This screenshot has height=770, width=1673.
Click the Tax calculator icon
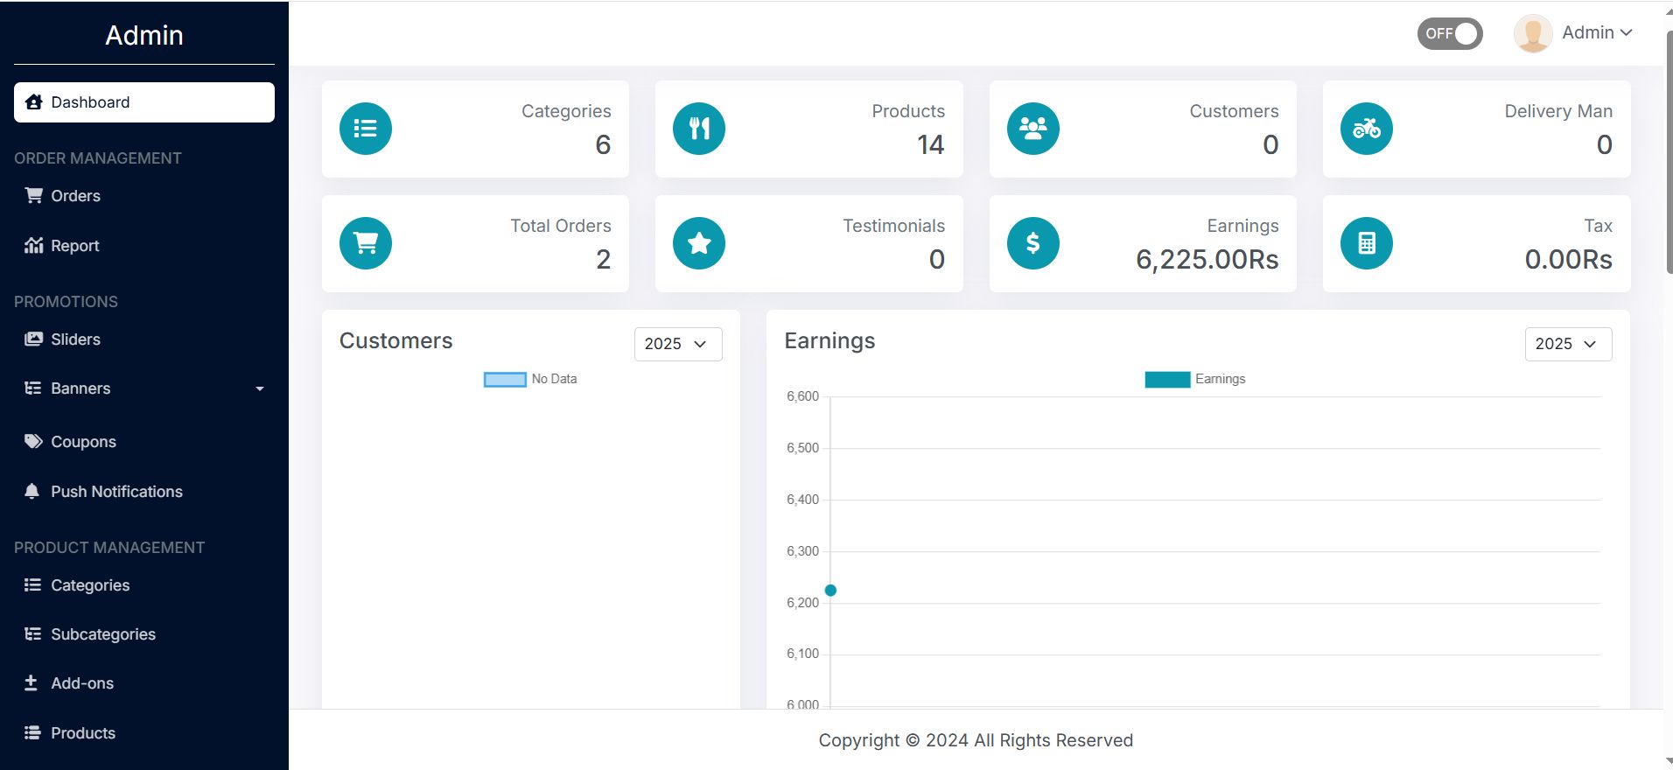(1367, 243)
